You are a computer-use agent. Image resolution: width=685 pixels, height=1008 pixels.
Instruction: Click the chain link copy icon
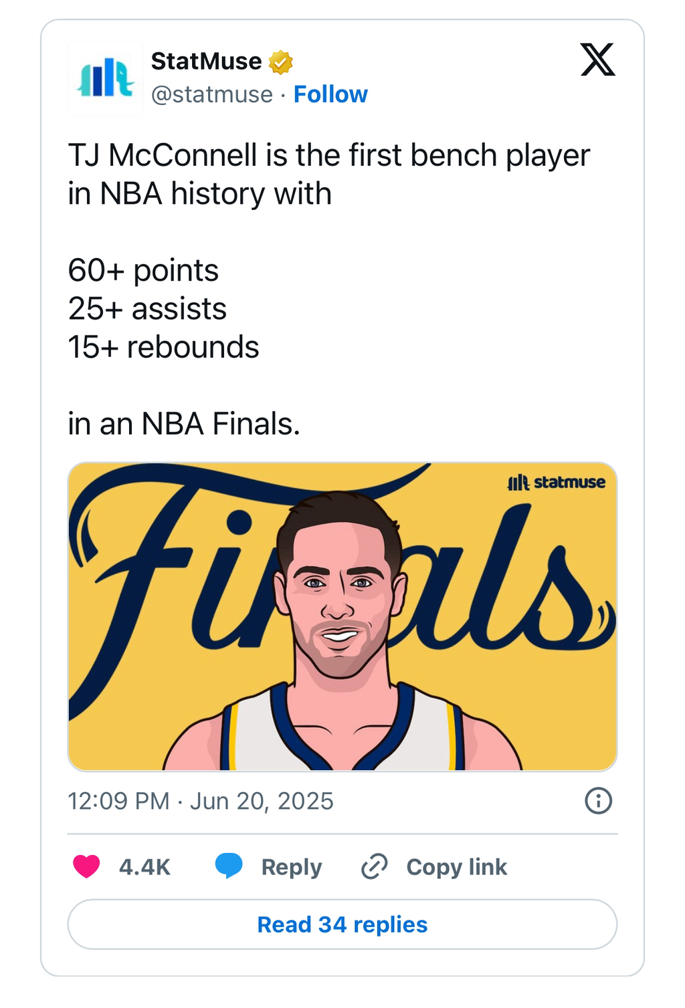pos(375,866)
